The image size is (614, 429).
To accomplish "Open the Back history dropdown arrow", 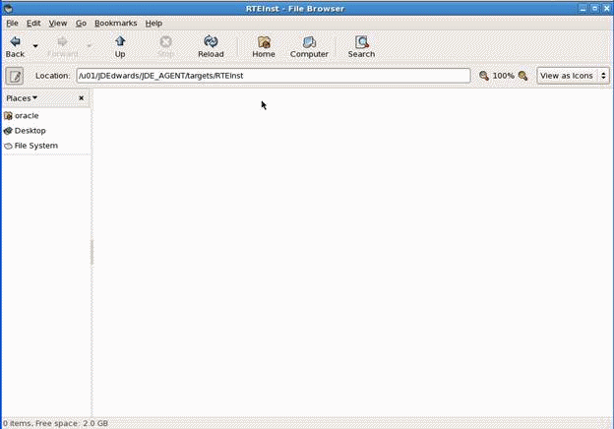I will (x=35, y=46).
